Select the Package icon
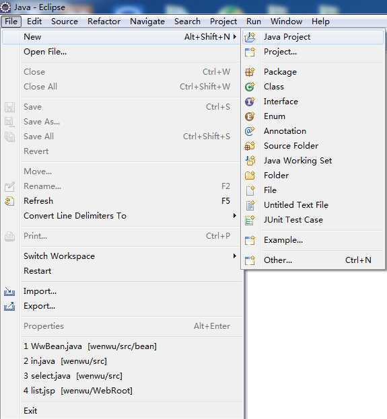Image resolution: width=387 pixels, height=419 pixels. click(250, 72)
